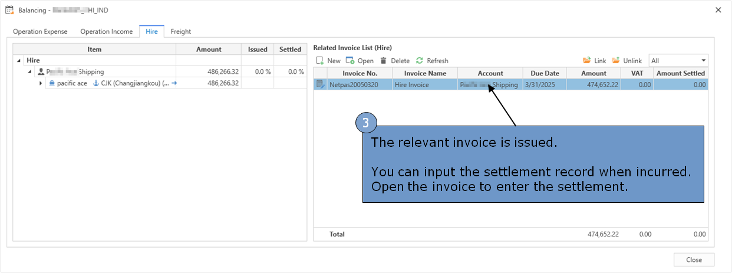Collapse the Shipping account tree node
This screenshot has height=273, width=732.
coord(29,72)
